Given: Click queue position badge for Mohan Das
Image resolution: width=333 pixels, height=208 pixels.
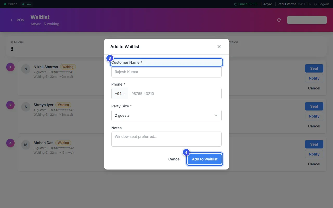Looking at the screenshot, I should pos(10,143).
